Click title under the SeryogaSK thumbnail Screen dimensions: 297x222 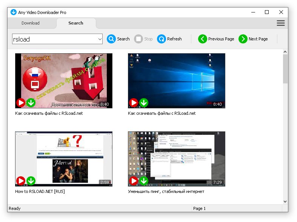pyautogui.click(x=49, y=113)
